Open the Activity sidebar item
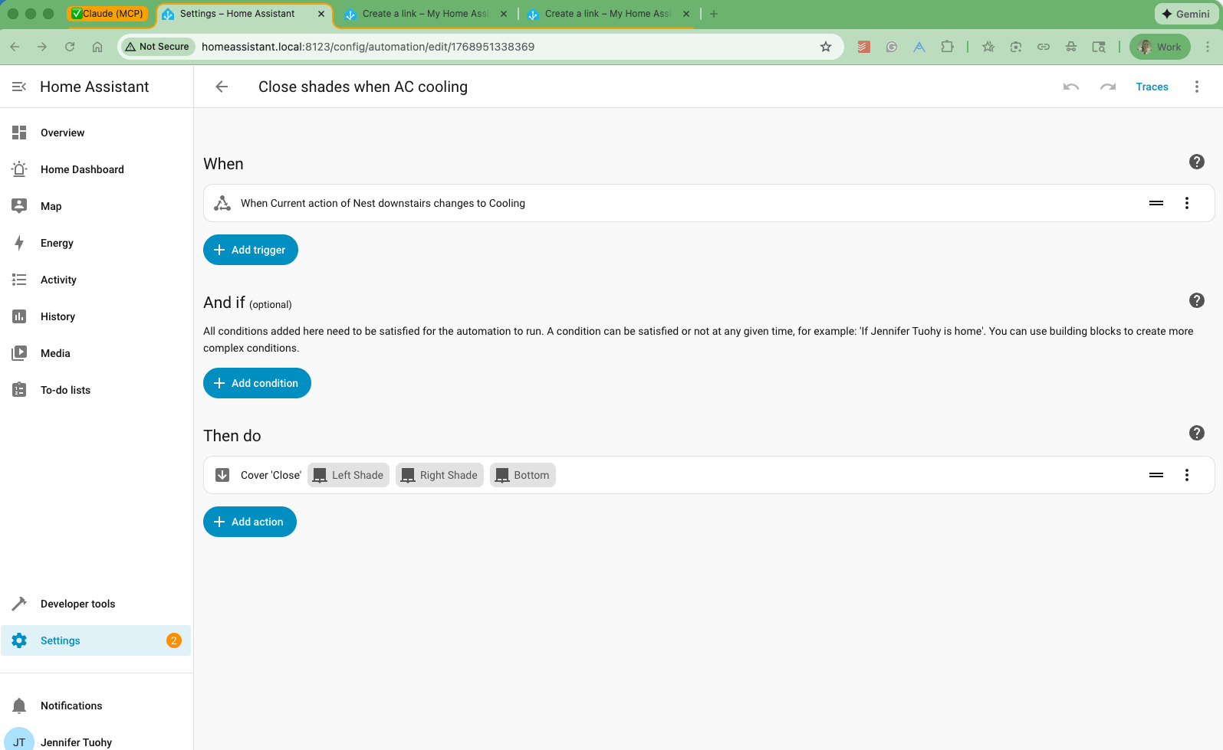Viewport: 1223px width, 750px height. click(x=96, y=280)
